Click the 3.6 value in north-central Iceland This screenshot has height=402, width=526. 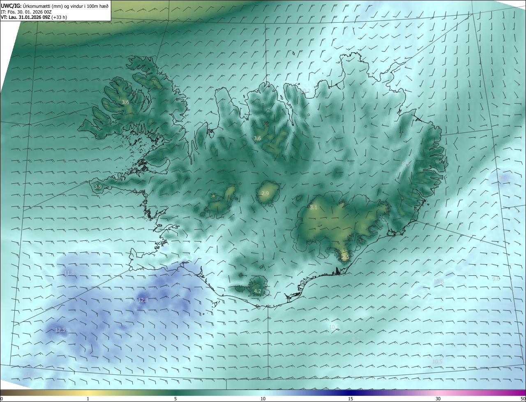(257, 139)
